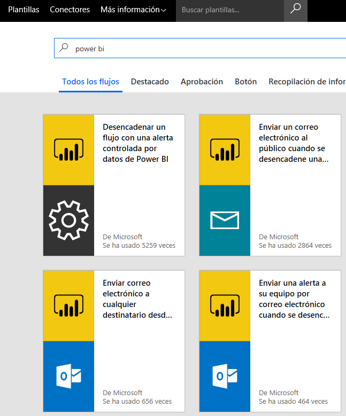
Task: Select the 'Todos los flujos' tab
Action: pyautogui.click(x=90, y=82)
